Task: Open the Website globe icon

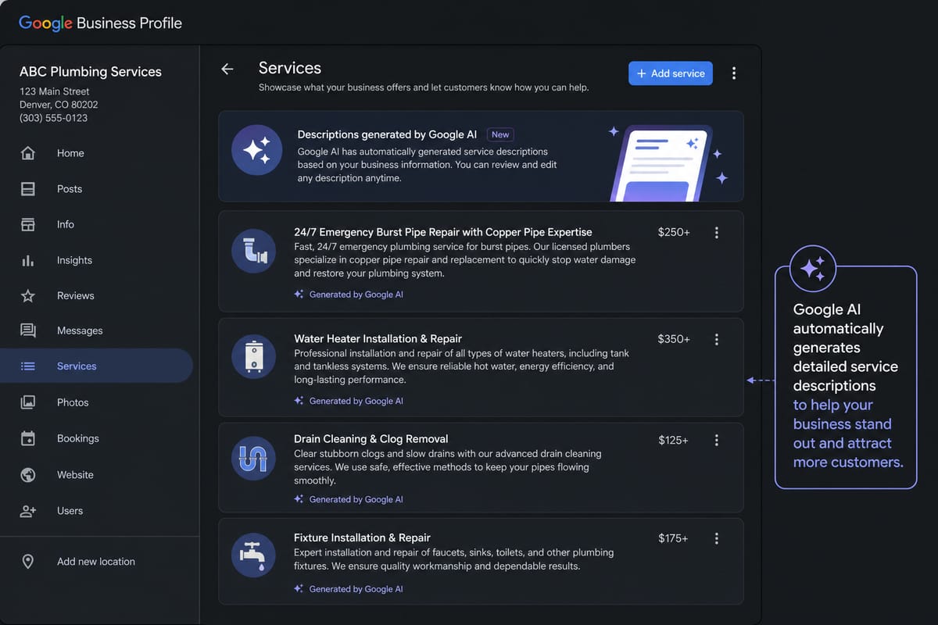Action: tap(28, 475)
